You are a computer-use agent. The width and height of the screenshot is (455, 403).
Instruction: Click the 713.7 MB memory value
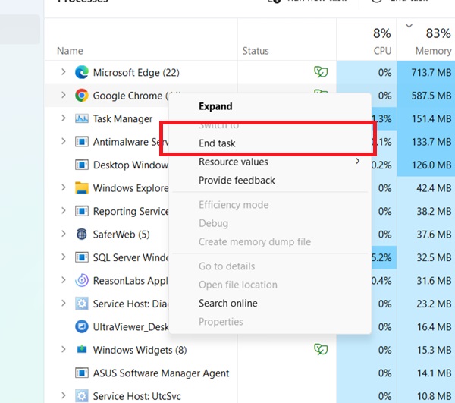point(431,72)
